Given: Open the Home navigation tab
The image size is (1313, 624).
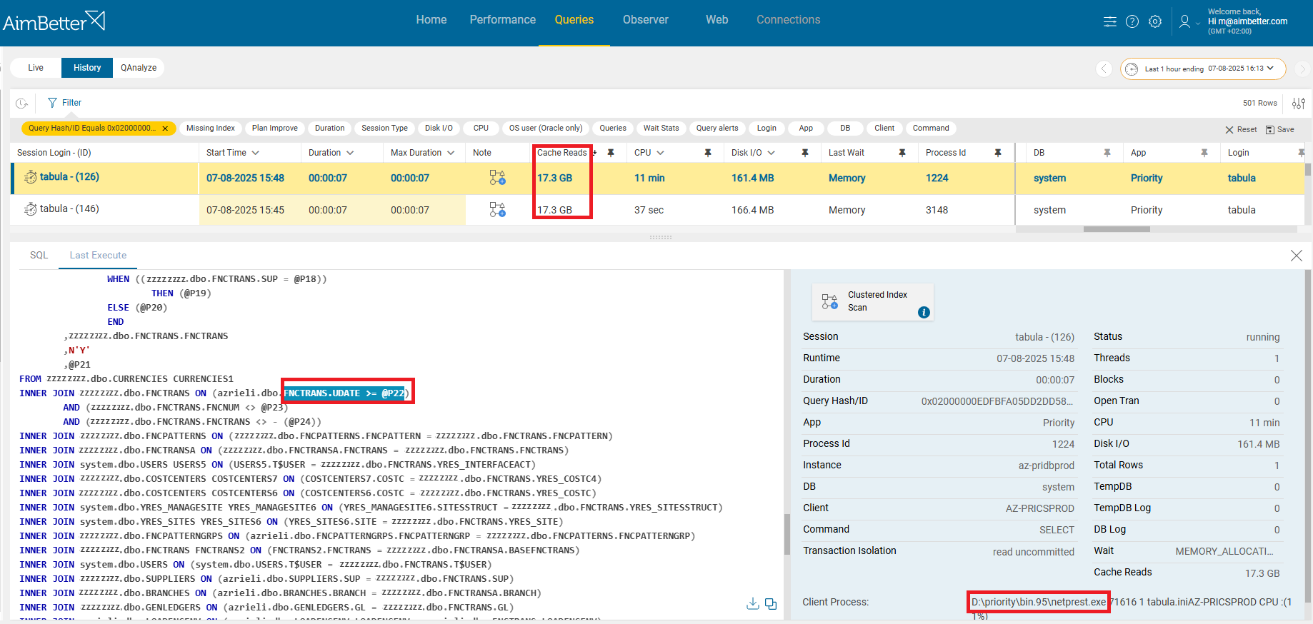Looking at the screenshot, I should pyautogui.click(x=431, y=20).
